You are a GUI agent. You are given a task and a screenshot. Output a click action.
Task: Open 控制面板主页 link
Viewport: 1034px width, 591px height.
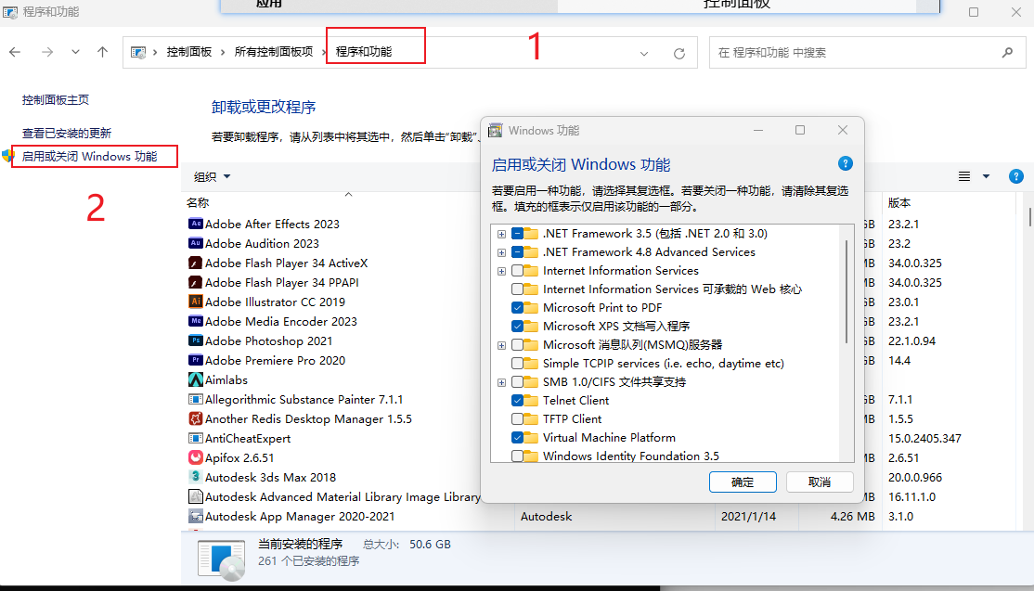(56, 100)
